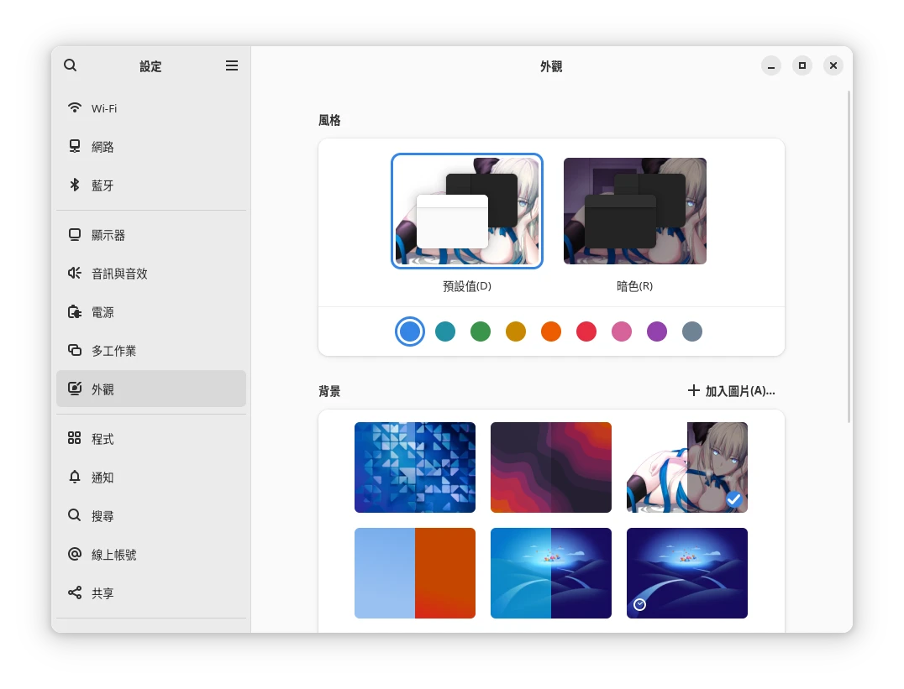Open the 藍牙 panel
Screen dimensions: 904x689
coord(151,185)
